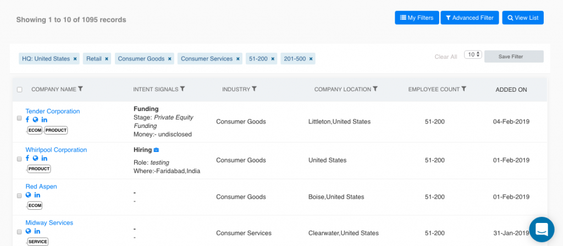Select the Whirlpool Corporation row checkbox
The height and width of the screenshot is (246, 563).
[19, 159]
